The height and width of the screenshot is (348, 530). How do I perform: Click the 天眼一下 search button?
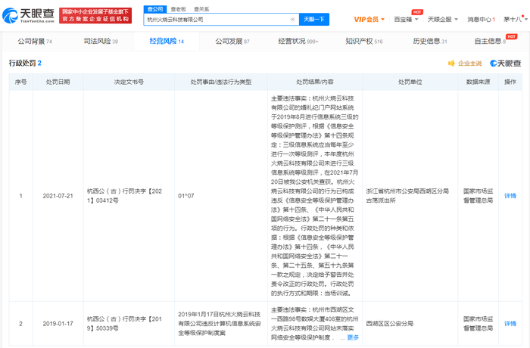314,19
